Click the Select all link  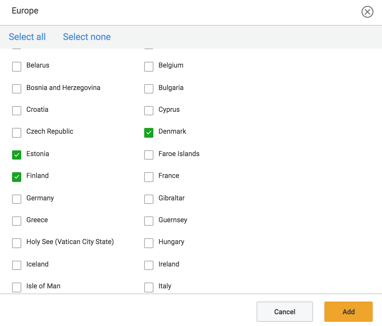27,37
